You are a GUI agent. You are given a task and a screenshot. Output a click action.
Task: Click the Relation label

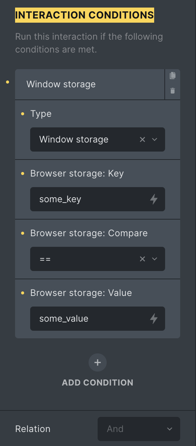point(33,429)
